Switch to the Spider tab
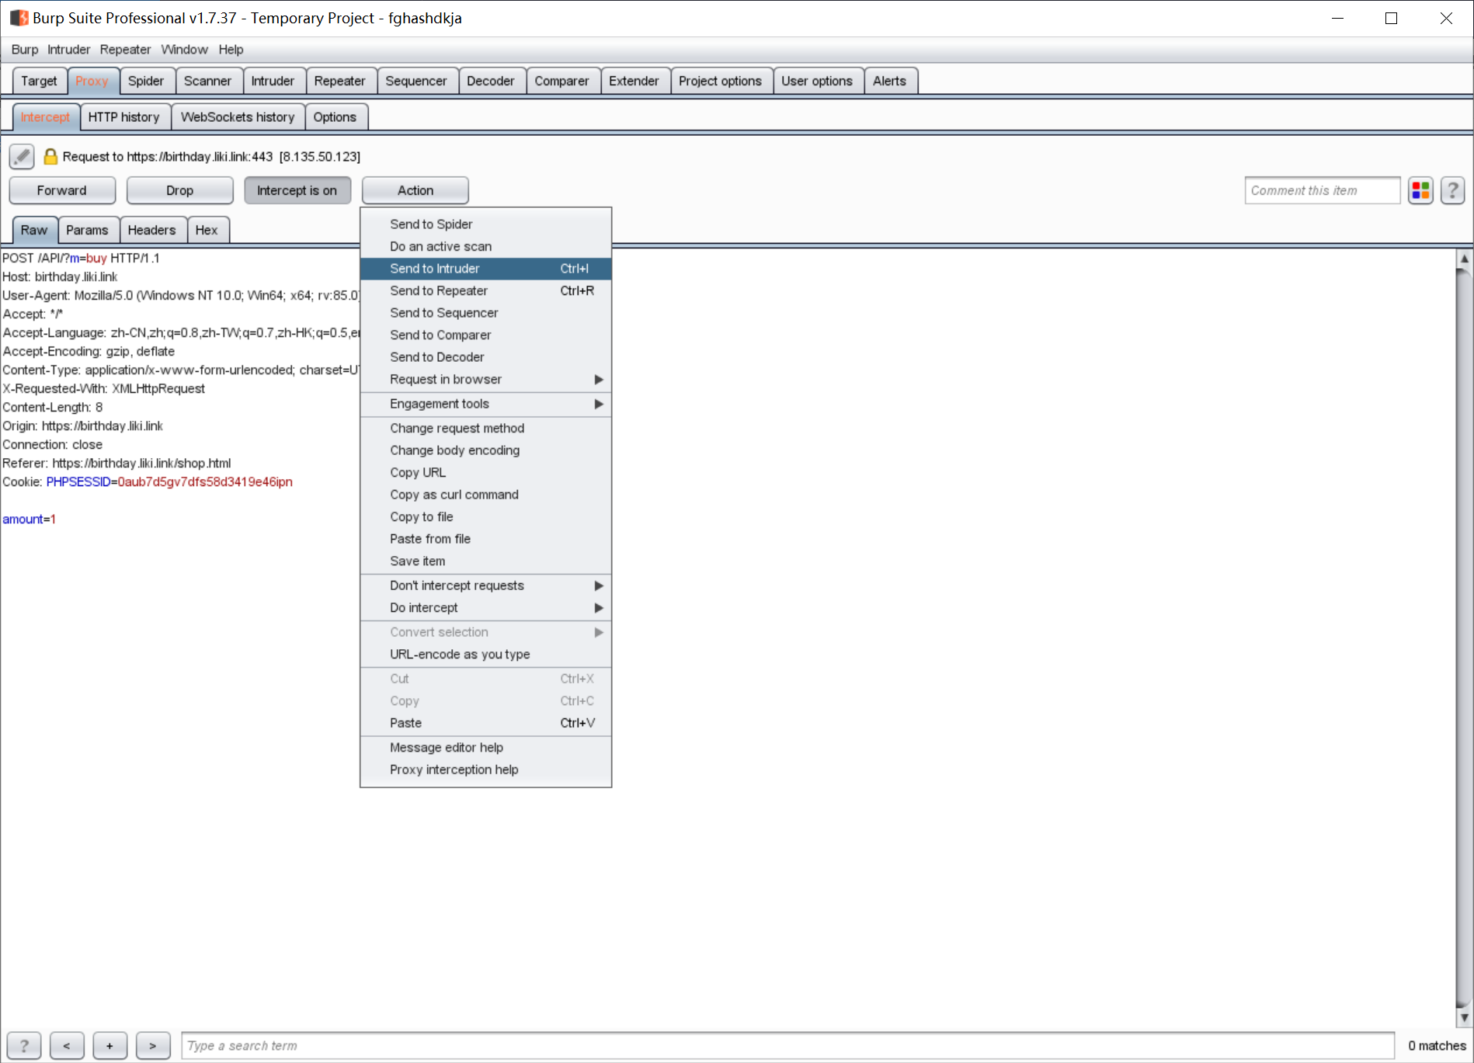1474x1063 pixels. pos(146,81)
